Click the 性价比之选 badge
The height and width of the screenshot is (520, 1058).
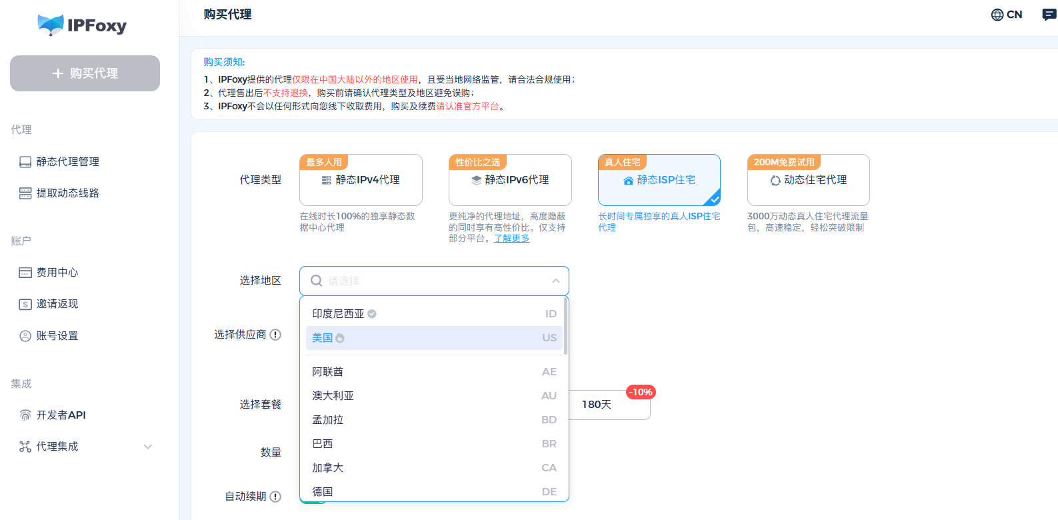point(478,162)
